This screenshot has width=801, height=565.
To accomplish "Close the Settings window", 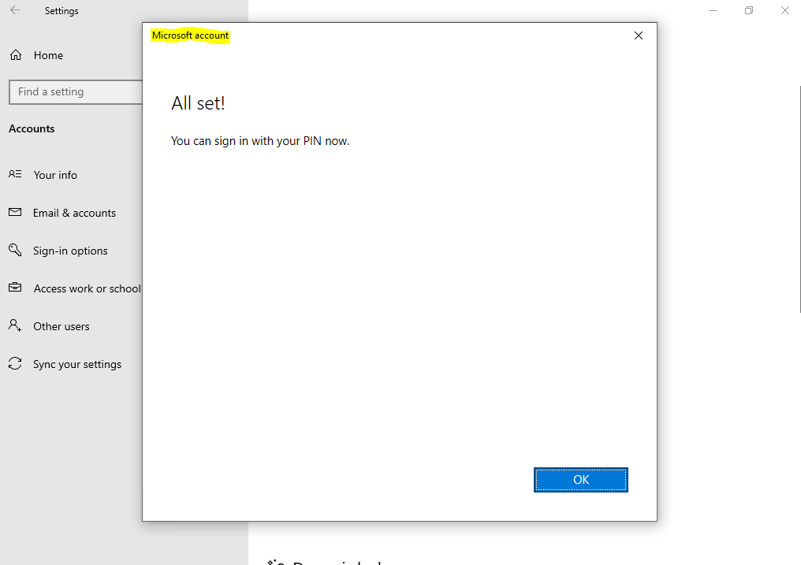I will pyautogui.click(x=784, y=10).
